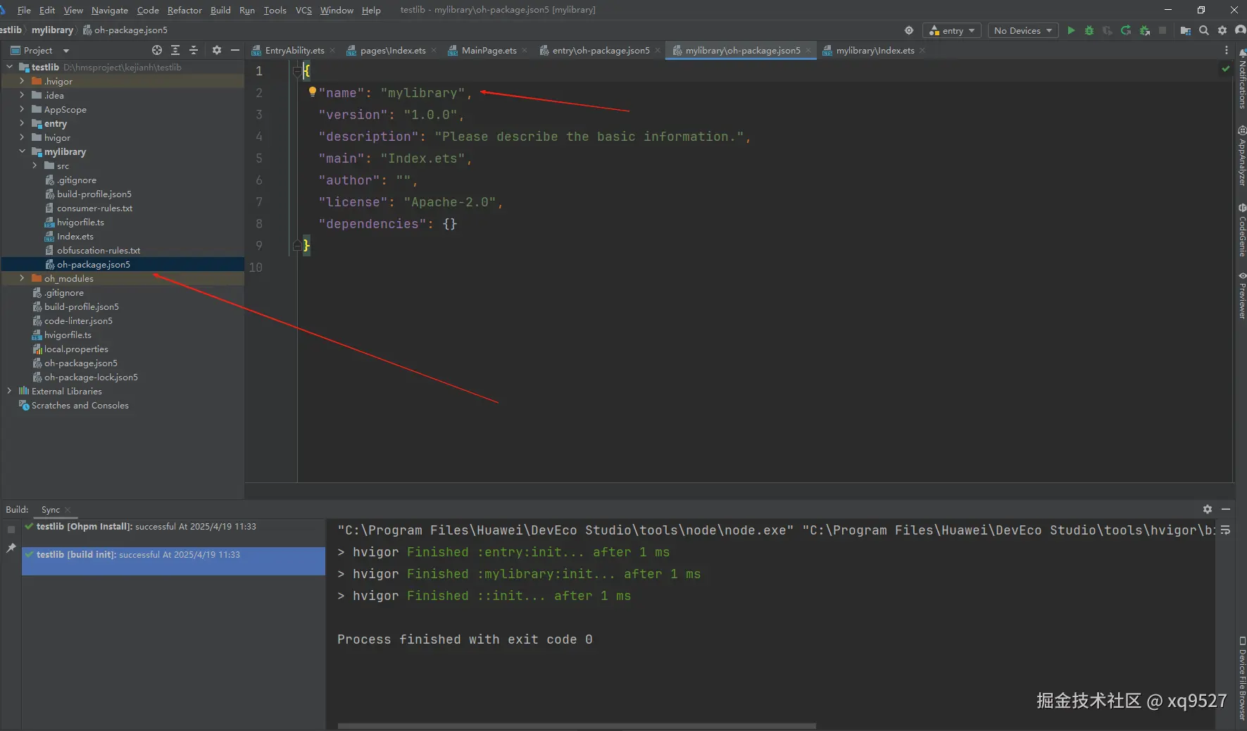Run the entry module with the green play icon
This screenshot has height=731, width=1247.
pyautogui.click(x=1071, y=30)
